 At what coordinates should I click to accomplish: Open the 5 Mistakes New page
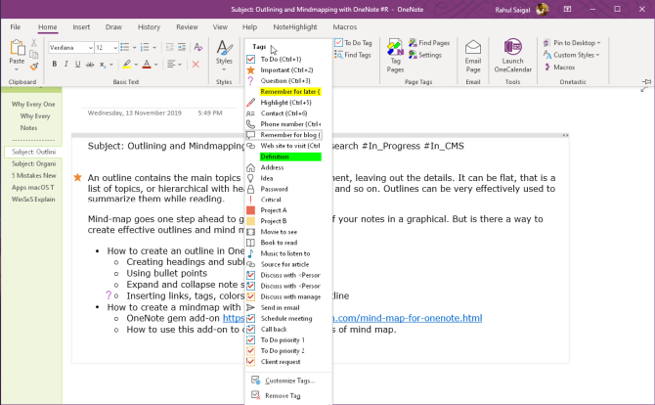pos(33,175)
